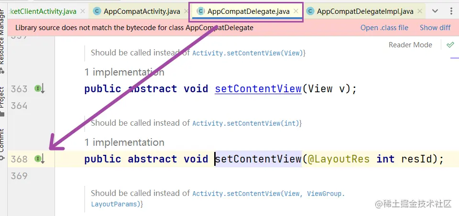Toggle Reader Mode in the editor

(x=410, y=45)
